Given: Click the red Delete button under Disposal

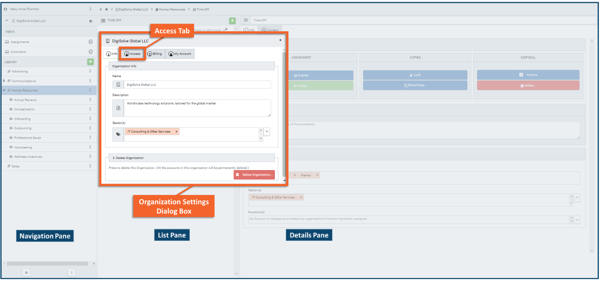Looking at the screenshot, I should point(528,85).
